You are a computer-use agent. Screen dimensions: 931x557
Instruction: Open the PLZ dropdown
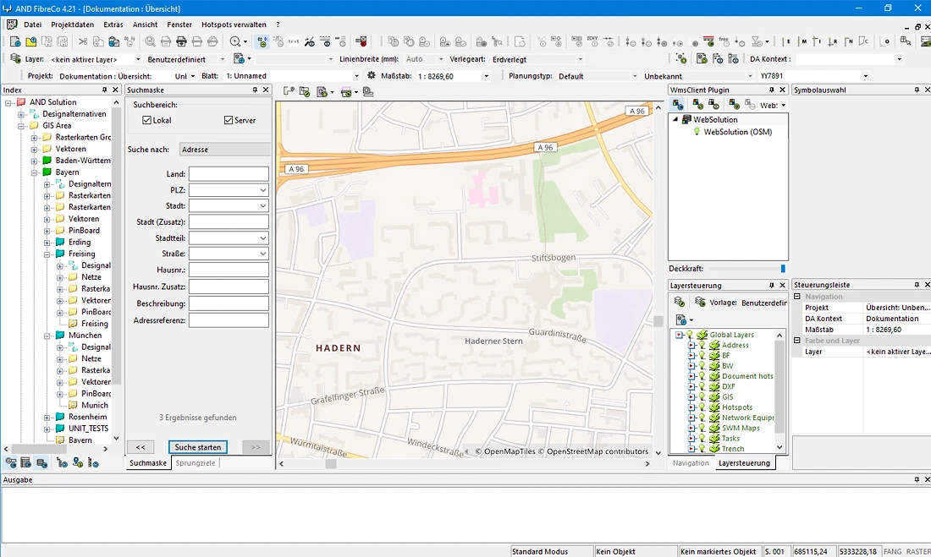(x=262, y=190)
